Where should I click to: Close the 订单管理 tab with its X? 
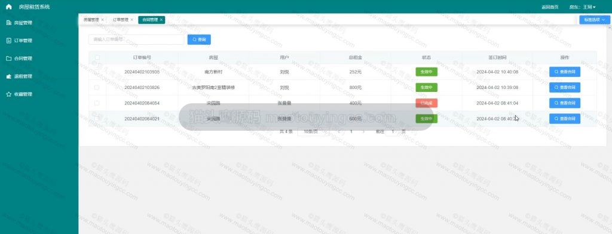pos(132,20)
